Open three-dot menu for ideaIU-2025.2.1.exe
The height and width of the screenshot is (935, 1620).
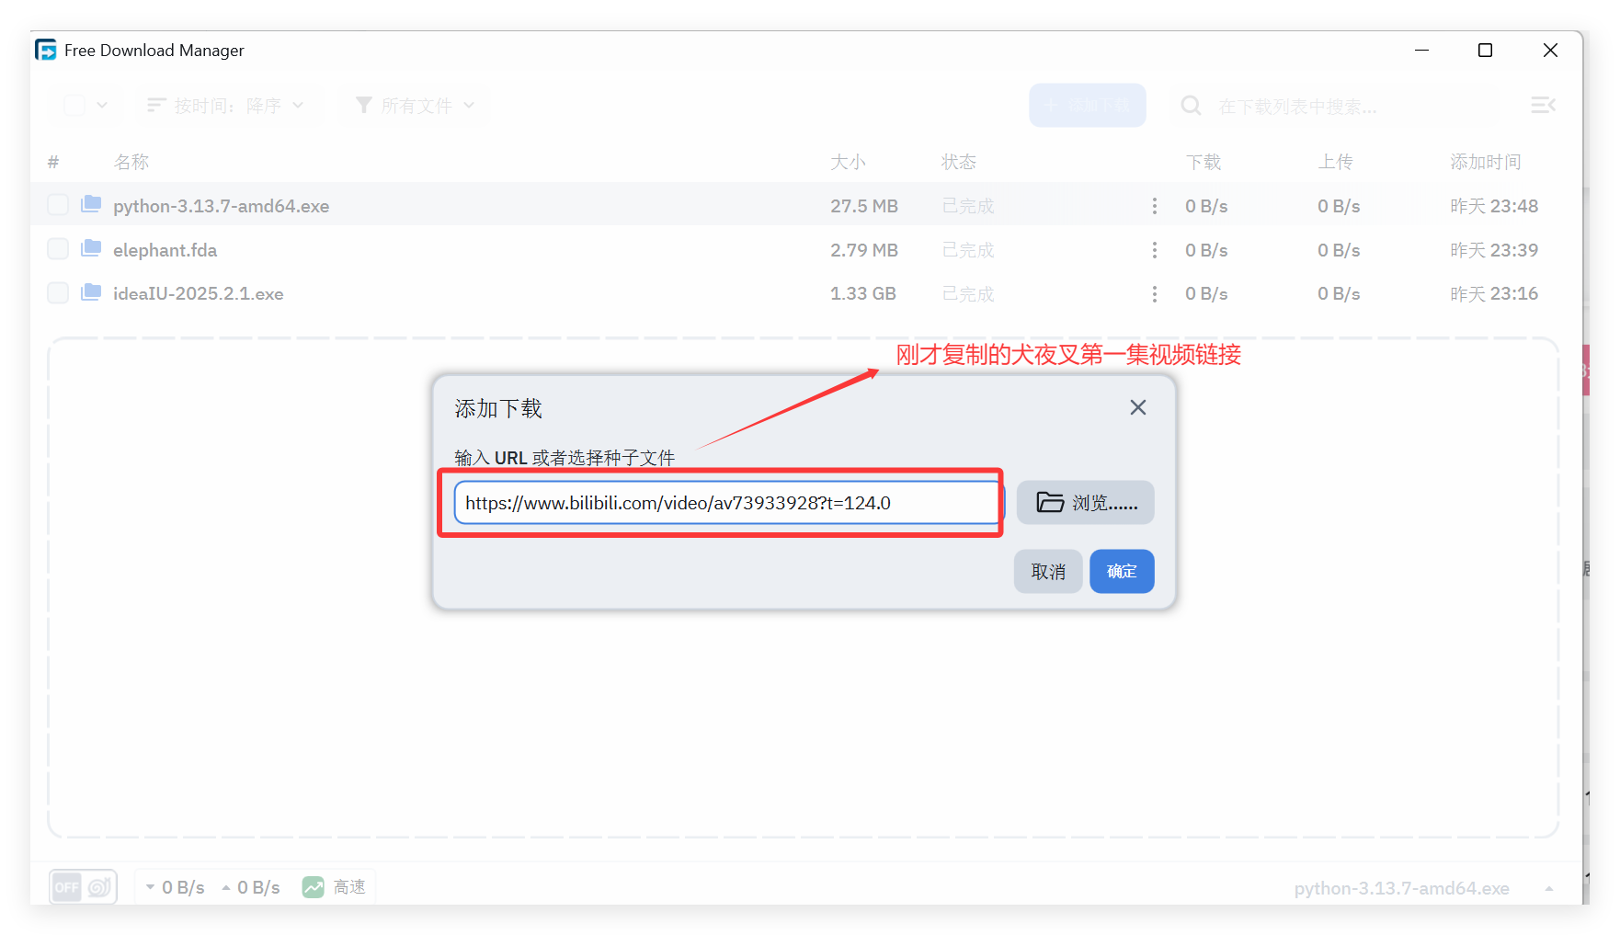[x=1155, y=294]
